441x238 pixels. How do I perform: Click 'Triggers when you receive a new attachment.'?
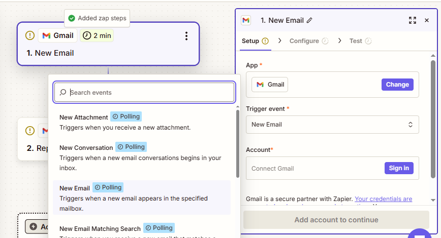[x=125, y=128]
